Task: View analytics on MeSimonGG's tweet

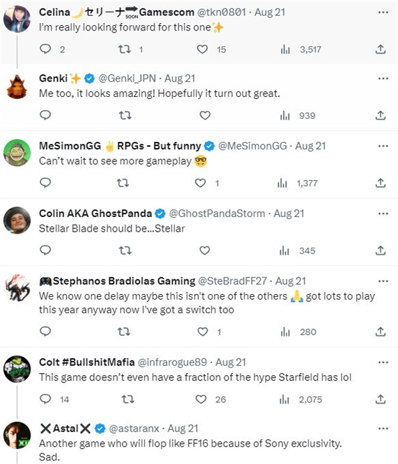Action: click(x=285, y=183)
